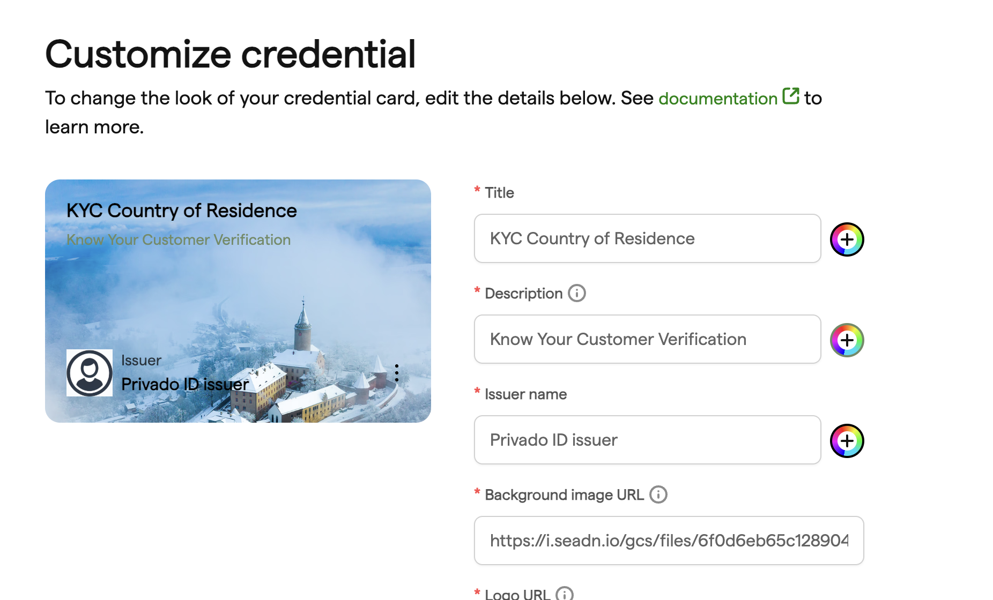
Task: Open the three-dot menu on credential card
Action: [397, 373]
